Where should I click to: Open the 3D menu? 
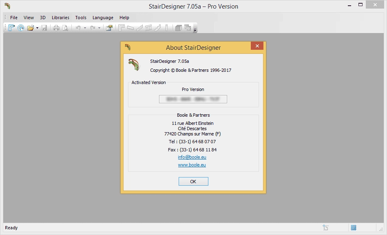coord(43,18)
